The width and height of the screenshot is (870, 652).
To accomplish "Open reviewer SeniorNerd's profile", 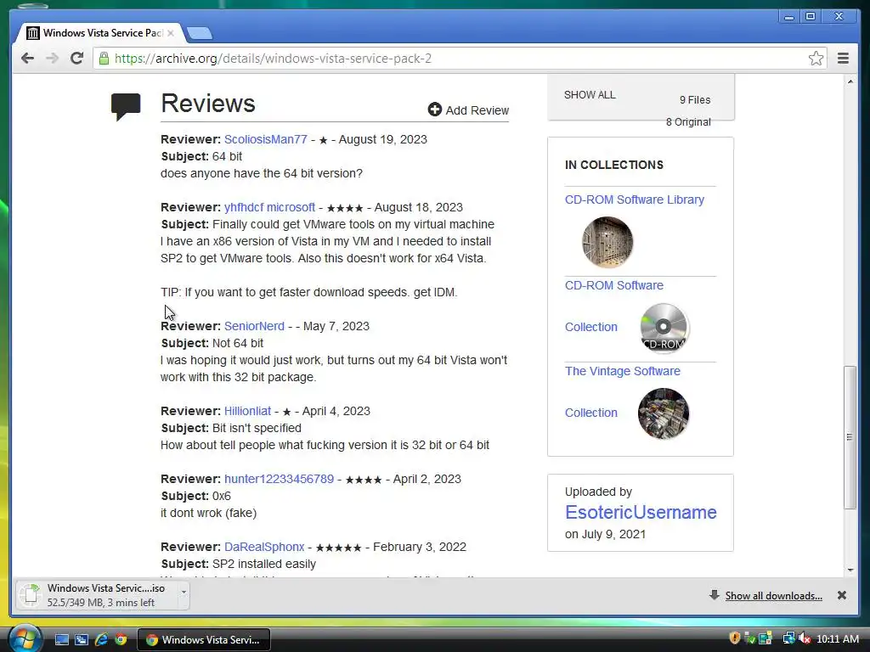I will (x=254, y=326).
